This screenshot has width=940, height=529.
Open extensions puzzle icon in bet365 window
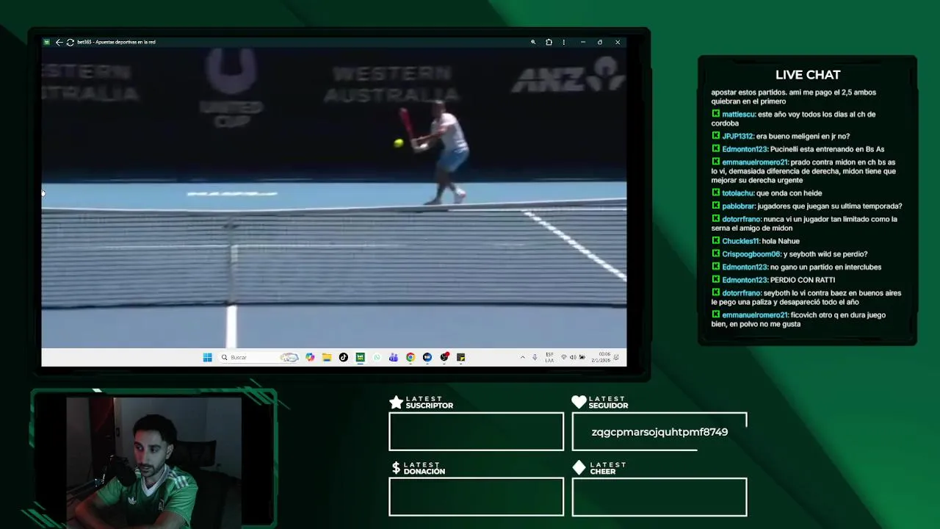(549, 42)
